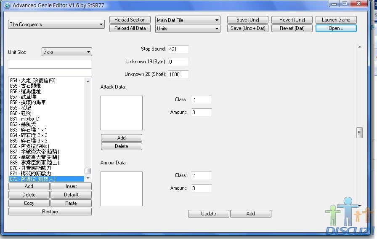Expand the Main Dat File dropdown
The height and width of the screenshot is (239, 377).
[x=188, y=20]
